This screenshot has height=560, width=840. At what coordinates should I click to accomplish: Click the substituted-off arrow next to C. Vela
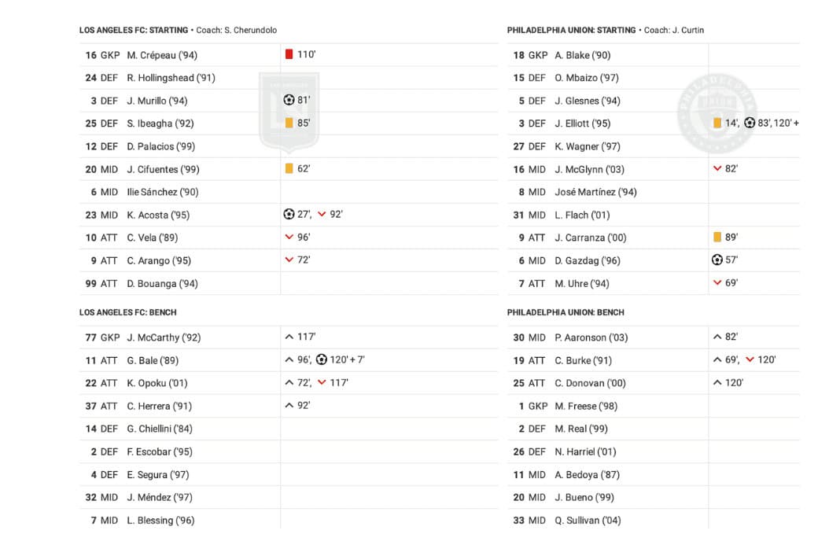[289, 237]
